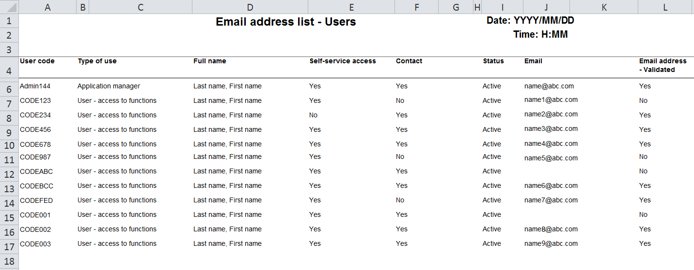
Task: Select column L header
Action: click(x=665, y=7)
